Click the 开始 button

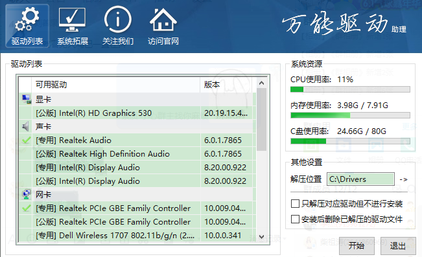pos(357,246)
